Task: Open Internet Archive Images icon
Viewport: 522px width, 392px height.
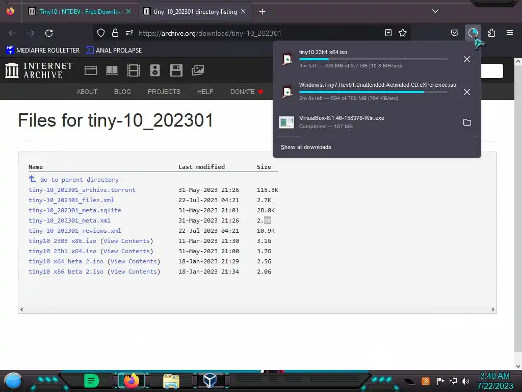Action: (198, 70)
